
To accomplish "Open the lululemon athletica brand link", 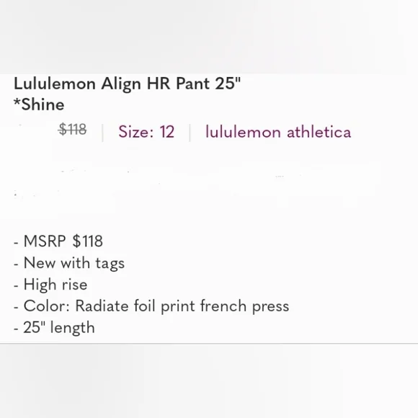I will click(x=278, y=132).
